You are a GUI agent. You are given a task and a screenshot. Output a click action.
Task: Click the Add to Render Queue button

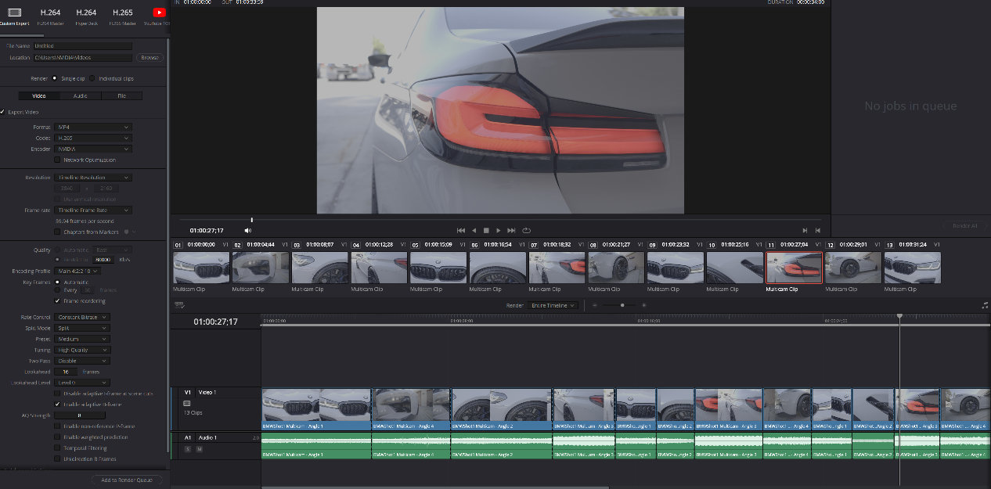point(127,480)
